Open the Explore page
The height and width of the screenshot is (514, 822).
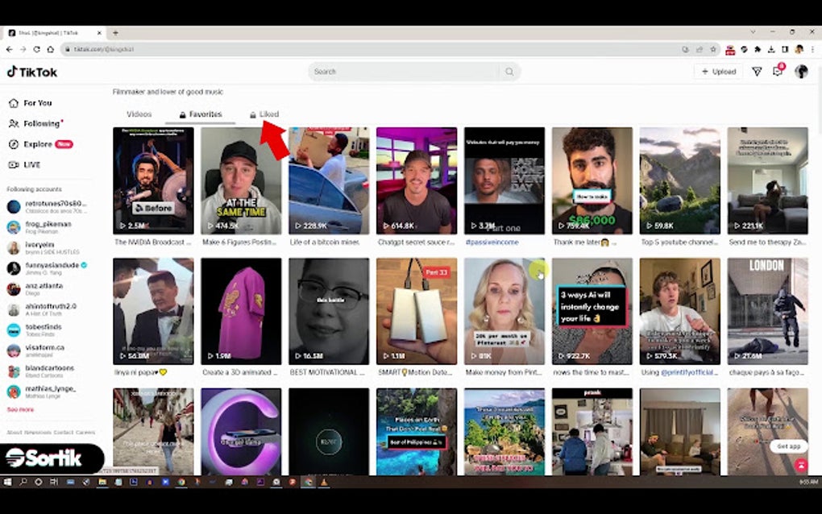tap(40, 144)
